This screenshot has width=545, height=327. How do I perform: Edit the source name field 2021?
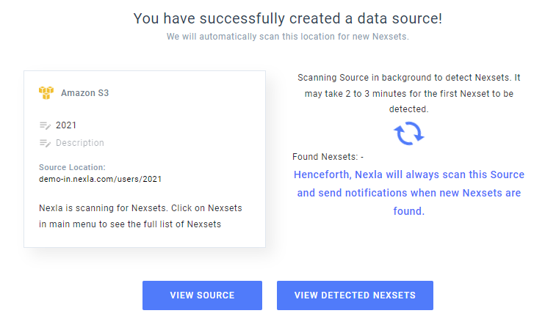[66, 125]
